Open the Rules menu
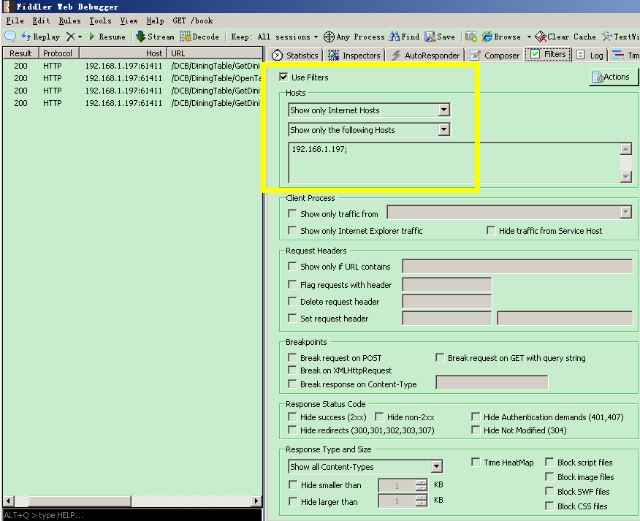Viewport: 640px width, 521px height. pos(70,20)
